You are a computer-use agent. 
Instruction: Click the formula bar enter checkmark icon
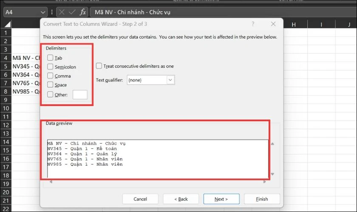coord(72,12)
